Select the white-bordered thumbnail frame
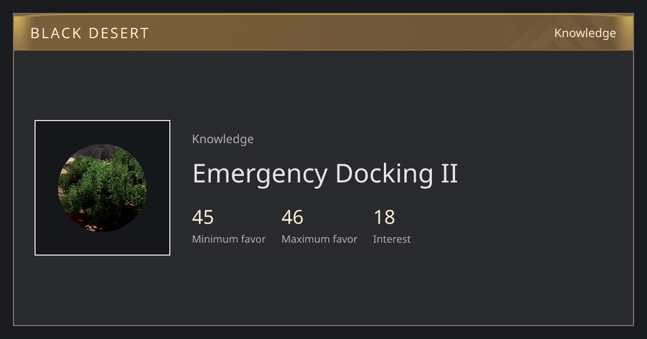This screenshot has width=647, height=339. tap(102, 188)
